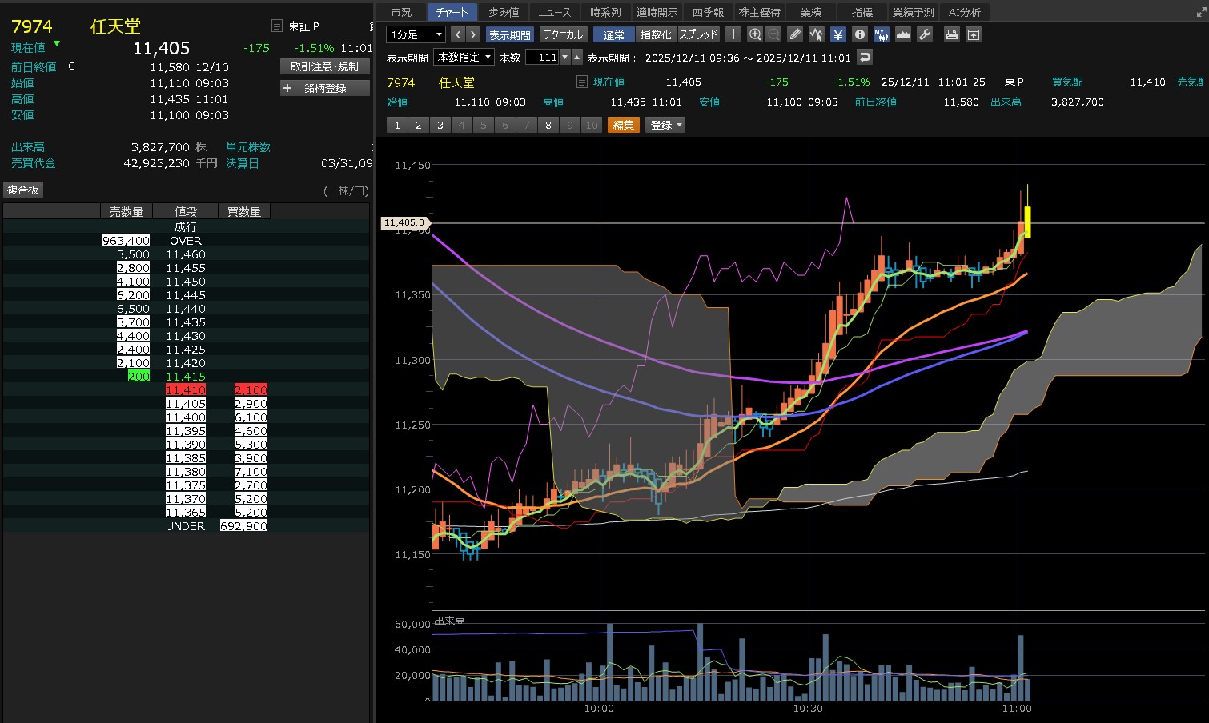Viewport: 1209px width, 723px height.
Task: Click the 銘柄登録 button
Action: pos(324,88)
